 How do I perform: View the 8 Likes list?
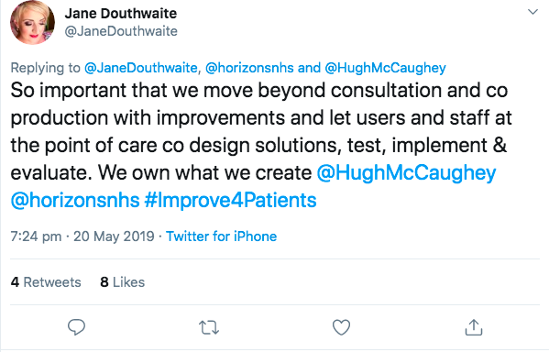tap(123, 282)
